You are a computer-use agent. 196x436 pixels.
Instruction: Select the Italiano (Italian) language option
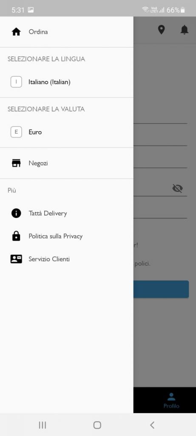point(67,82)
